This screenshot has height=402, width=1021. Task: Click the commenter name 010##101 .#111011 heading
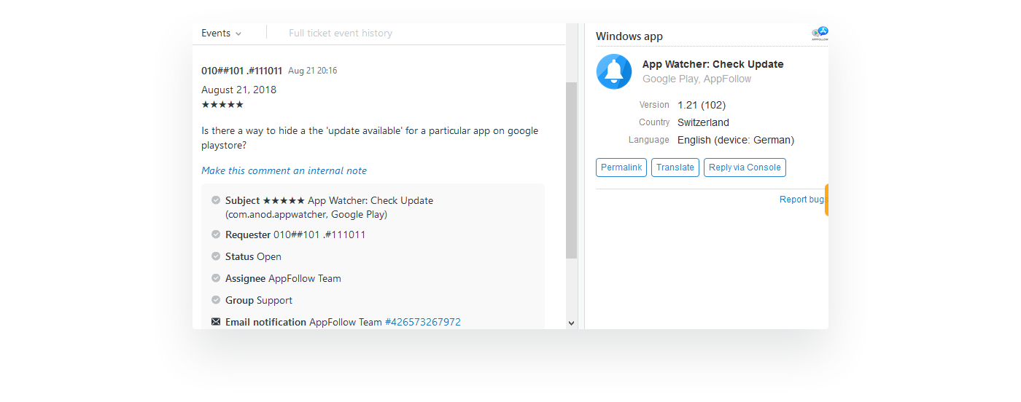pos(241,71)
